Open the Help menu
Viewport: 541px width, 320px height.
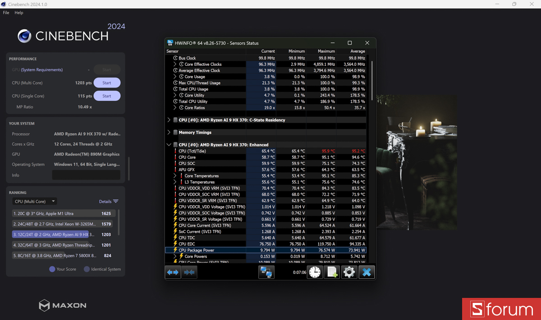coord(19,13)
